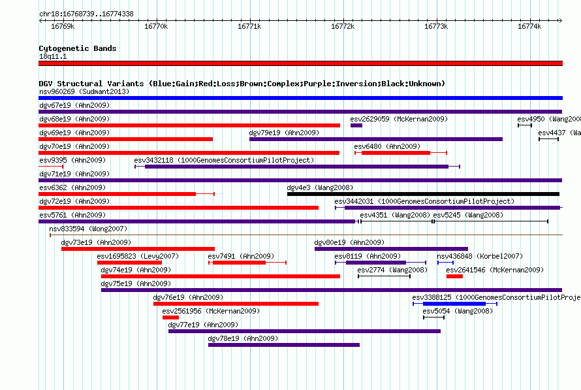This screenshot has width=581, height=390.
Task: Click the dgv74e19 (Ahn2009) label
Action: coord(136,270)
